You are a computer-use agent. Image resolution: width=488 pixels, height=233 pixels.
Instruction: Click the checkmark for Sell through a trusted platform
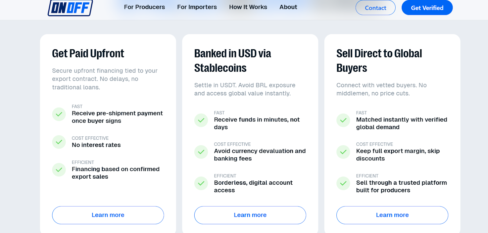pyautogui.click(x=343, y=183)
